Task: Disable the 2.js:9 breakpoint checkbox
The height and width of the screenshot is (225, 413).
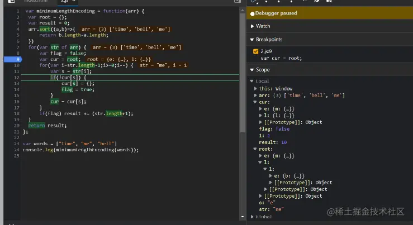Action: coord(255,51)
